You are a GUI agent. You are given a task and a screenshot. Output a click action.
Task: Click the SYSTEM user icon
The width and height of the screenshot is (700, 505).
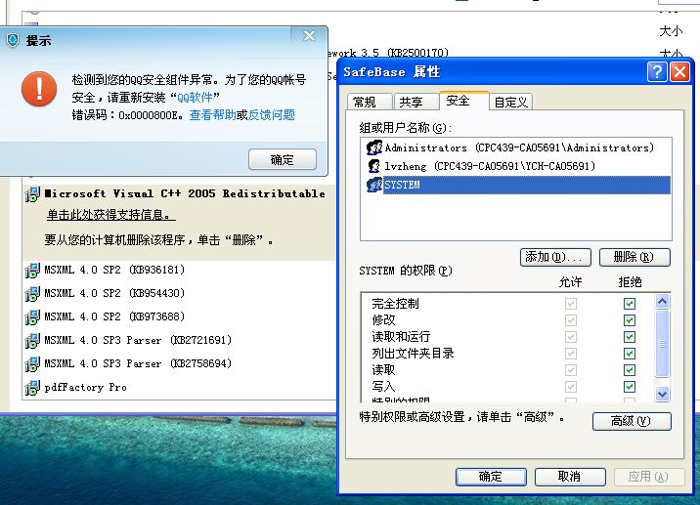(374, 185)
